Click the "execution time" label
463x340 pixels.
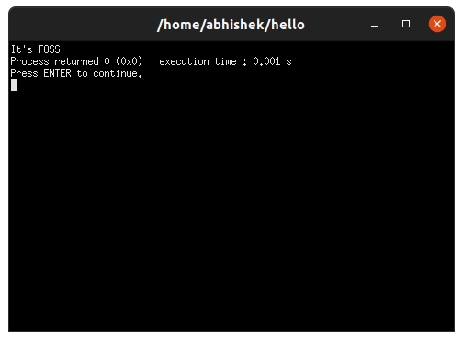coord(198,61)
